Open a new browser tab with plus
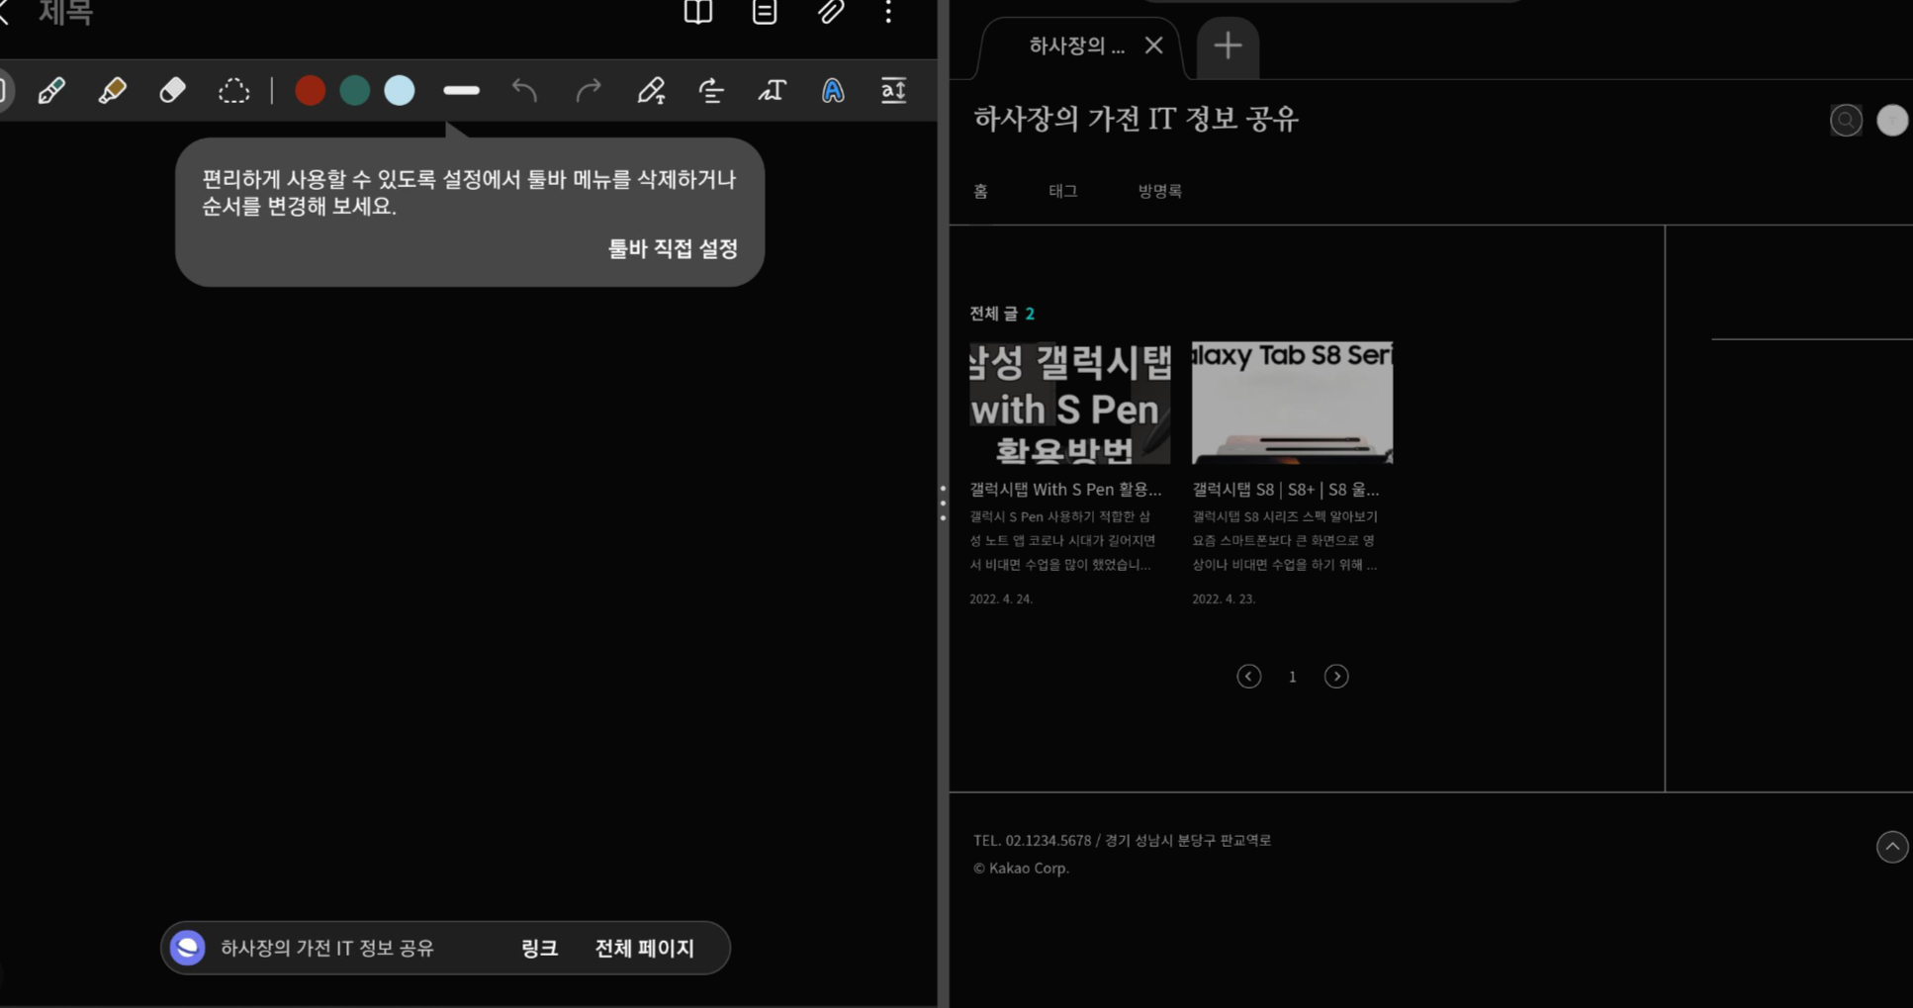The image size is (1913, 1008). 1228,46
